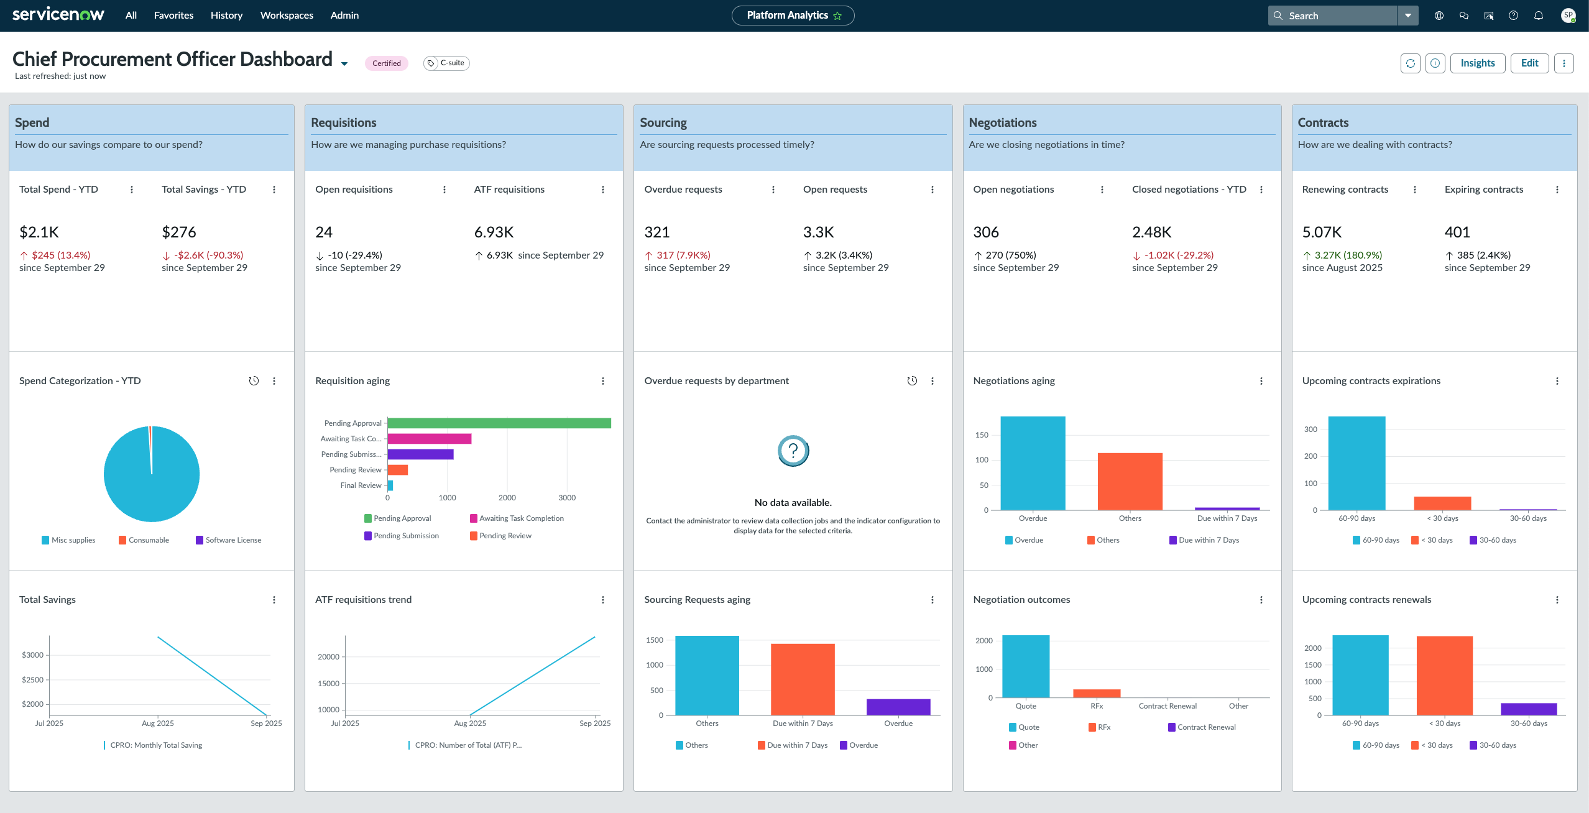Click the C-suite tag

(446, 63)
